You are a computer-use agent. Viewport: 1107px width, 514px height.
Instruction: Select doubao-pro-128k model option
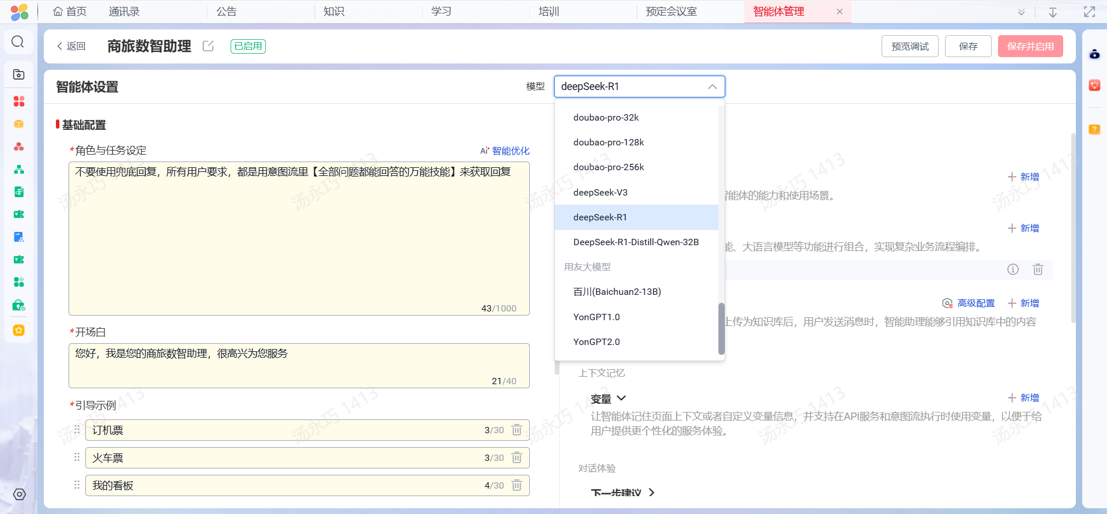tap(637, 142)
